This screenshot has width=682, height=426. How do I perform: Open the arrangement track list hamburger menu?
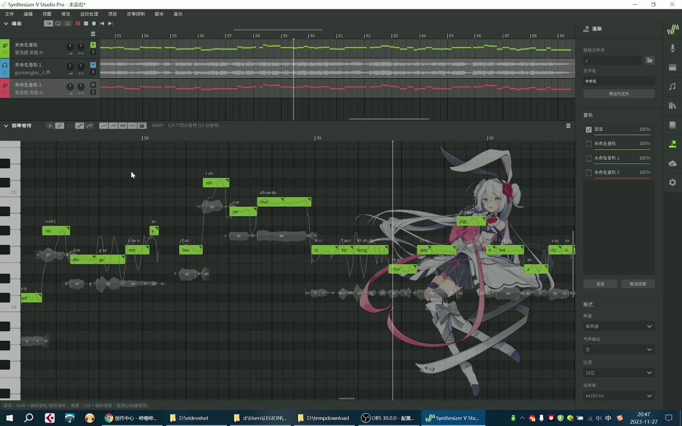pyautogui.click(x=93, y=34)
